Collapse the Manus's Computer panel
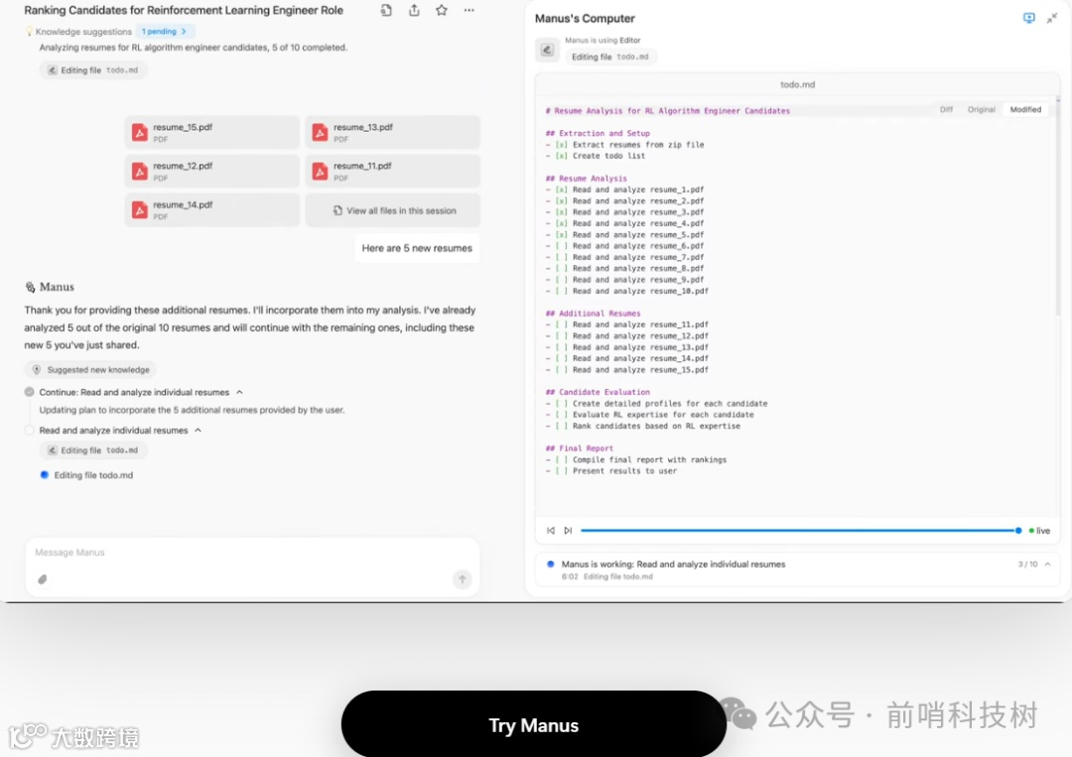Screen dimensions: 1072x757 (x=1051, y=18)
